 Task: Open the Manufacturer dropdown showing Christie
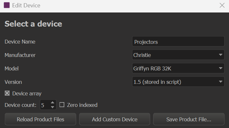178,55
